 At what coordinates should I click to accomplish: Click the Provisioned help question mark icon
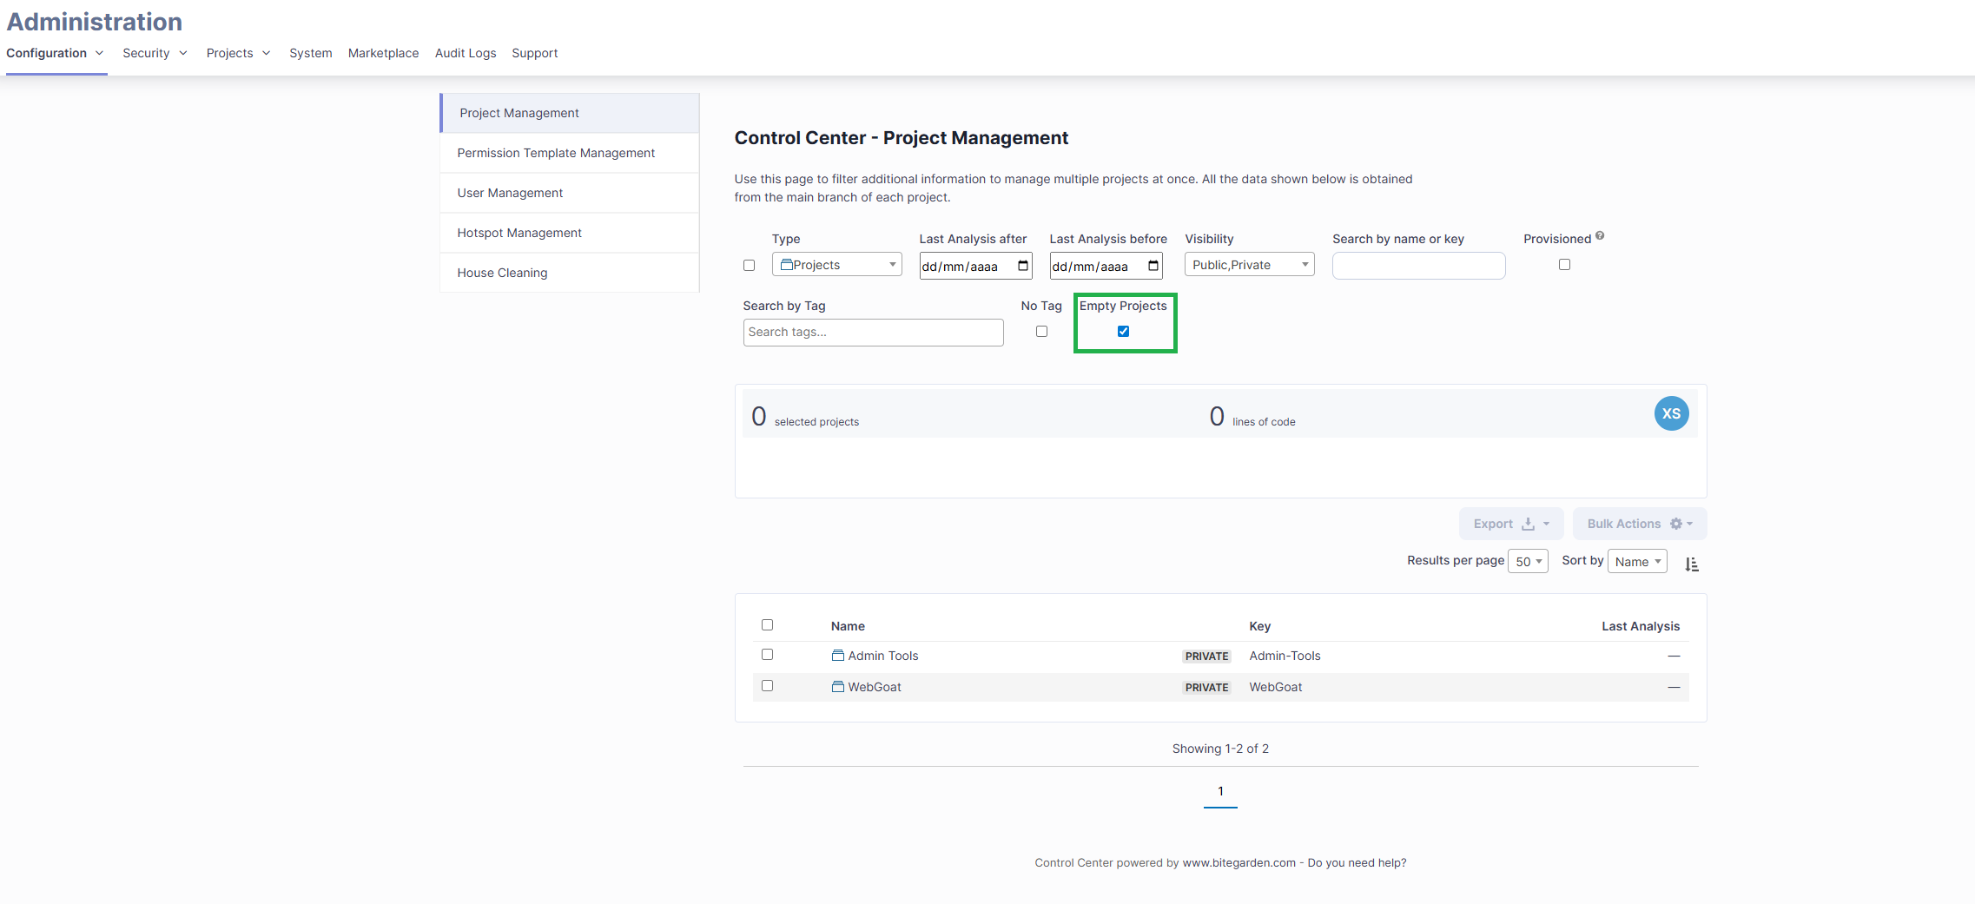(x=1599, y=236)
